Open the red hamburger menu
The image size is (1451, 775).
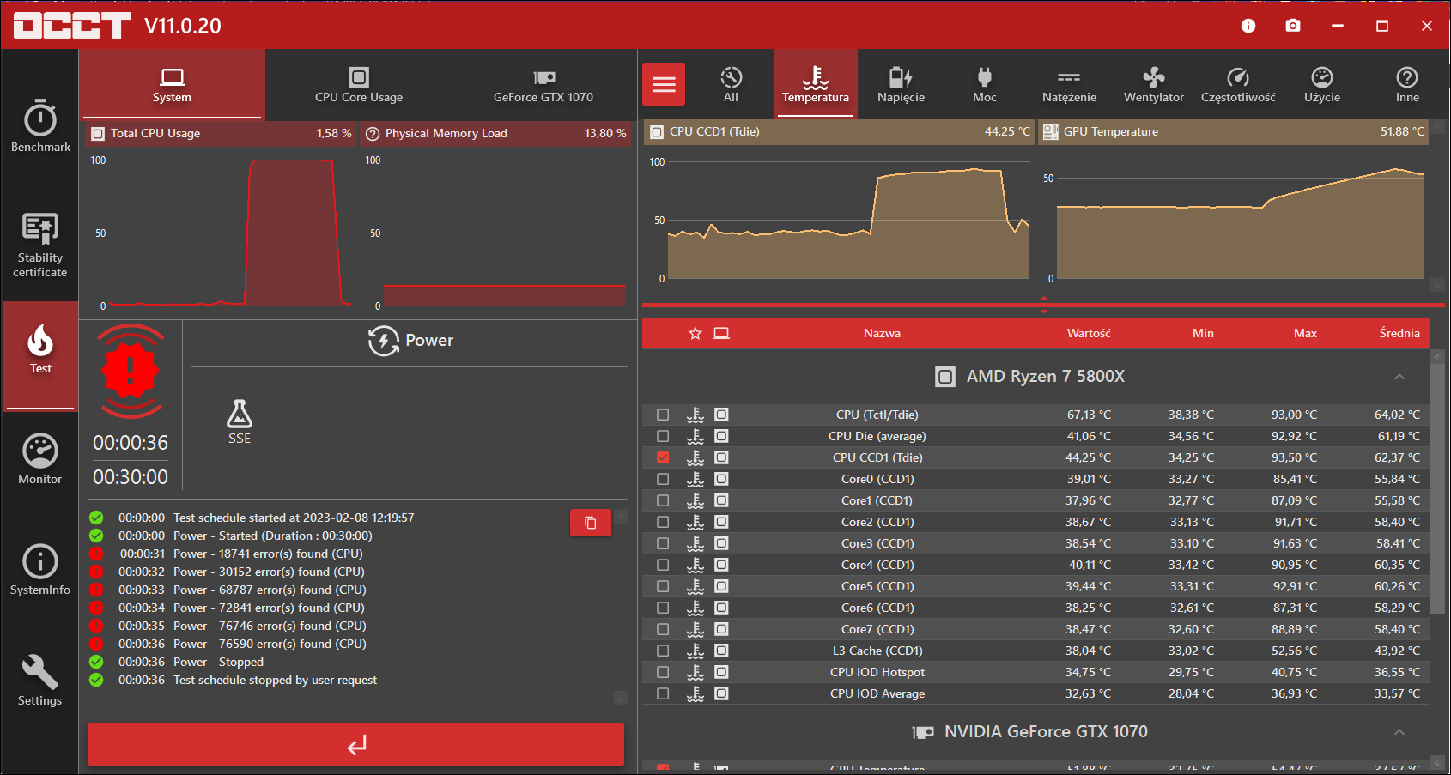(x=664, y=84)
